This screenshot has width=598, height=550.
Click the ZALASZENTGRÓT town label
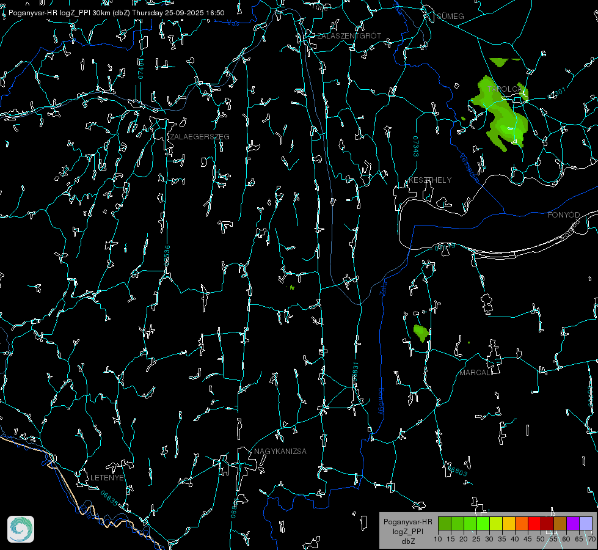(x=349, y=35)
